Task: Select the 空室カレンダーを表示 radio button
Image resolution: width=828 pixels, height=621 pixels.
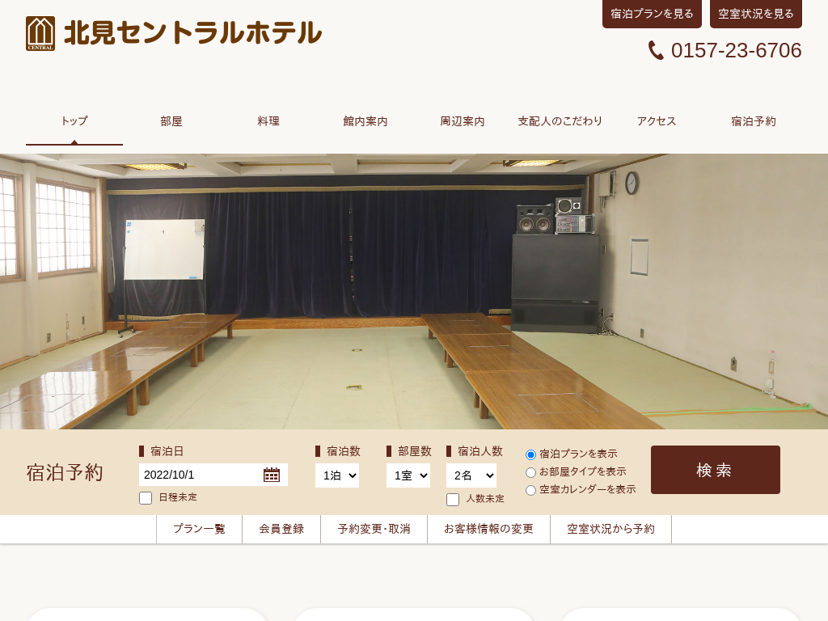Action: pyautogui.click(x=530, y=490)
